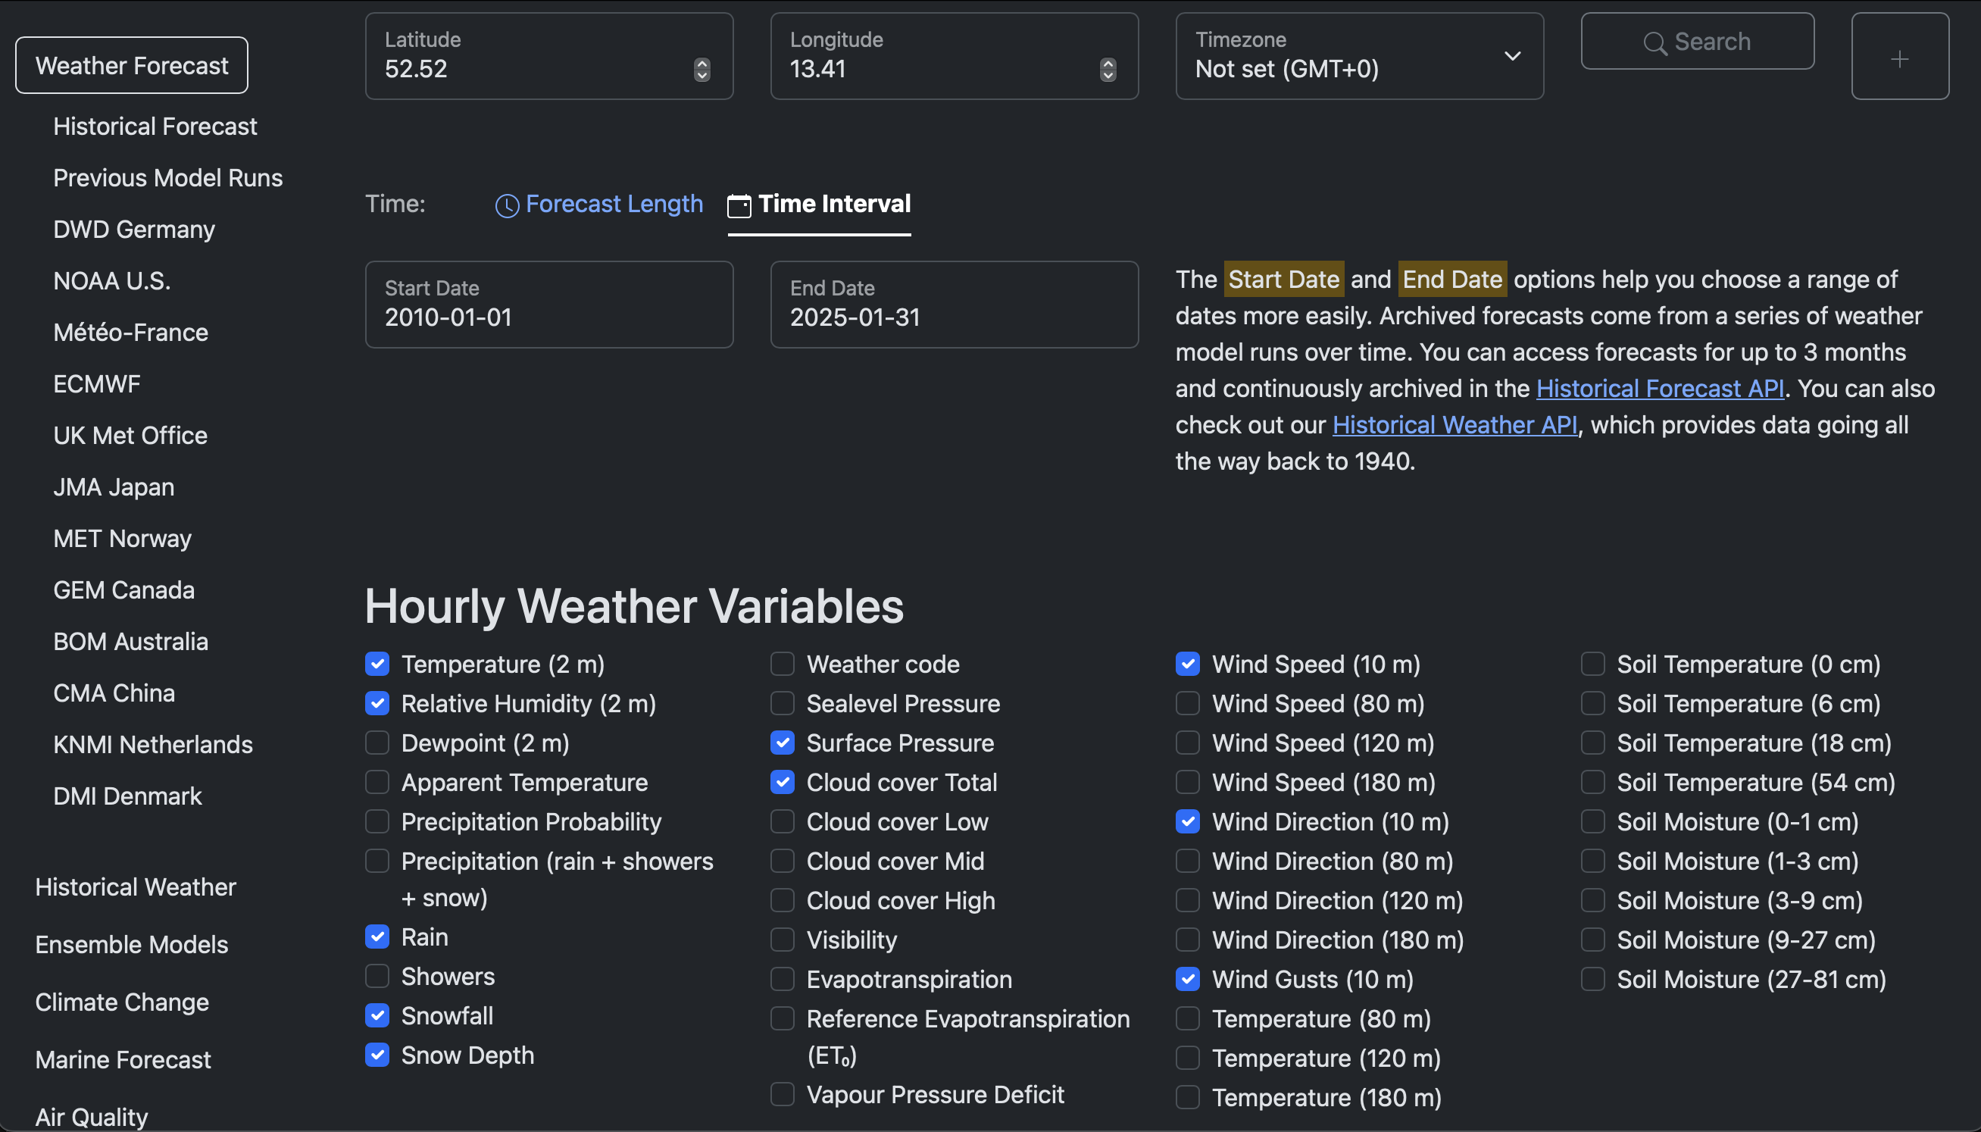The image size is (1981, 1132).
Task: Open DMI Denmark sidebar item
Action: [127, 796]
